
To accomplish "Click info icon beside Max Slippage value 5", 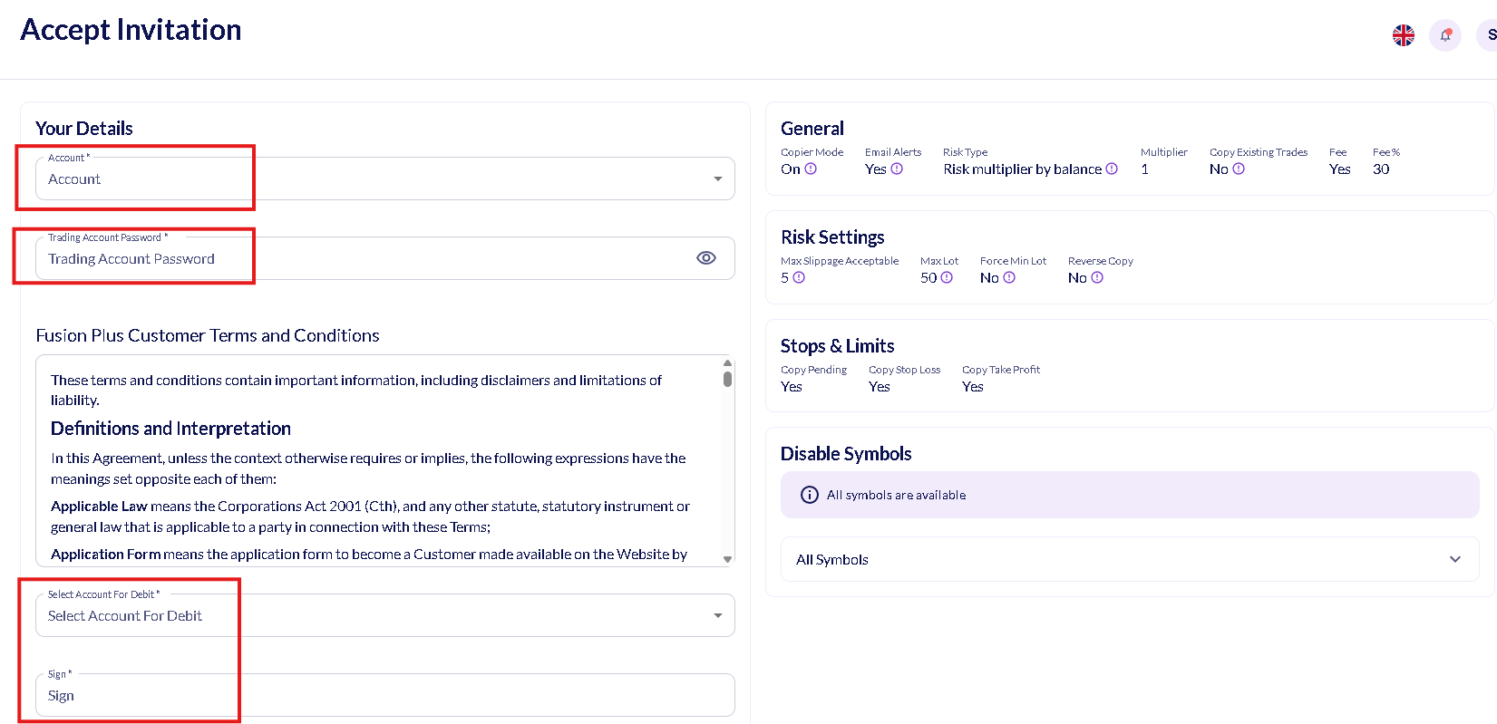I will coord(799,277).
